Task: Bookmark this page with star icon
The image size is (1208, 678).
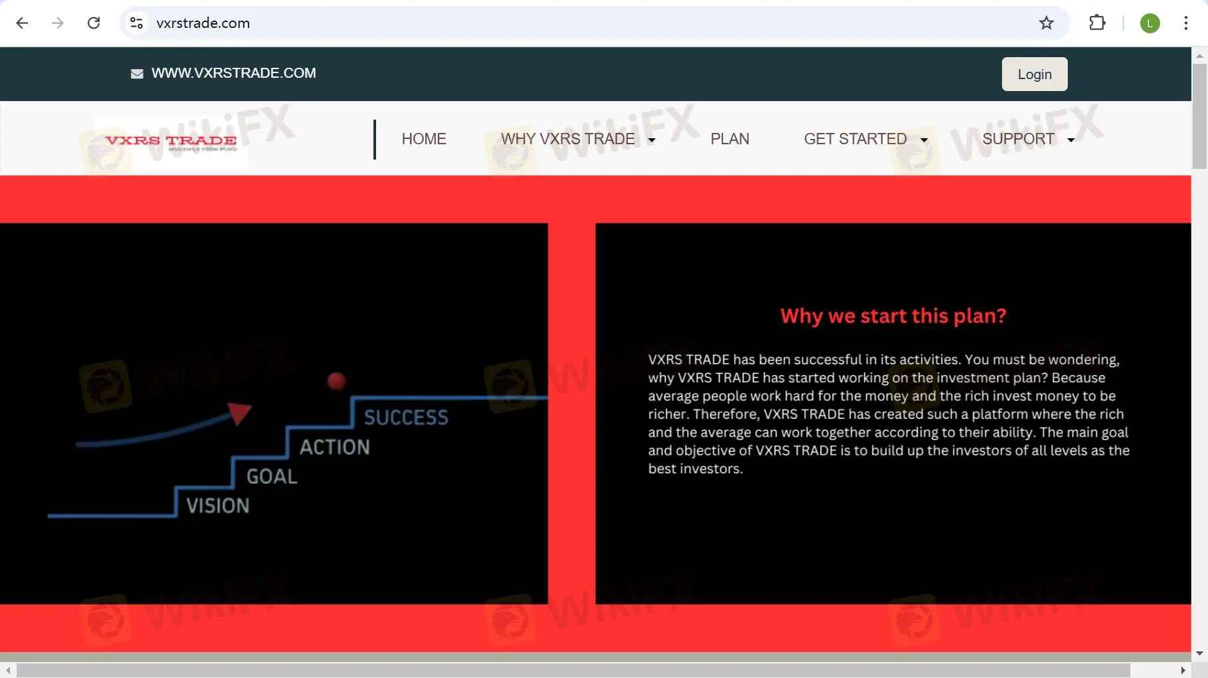Action: click(x=1046, y=23)
